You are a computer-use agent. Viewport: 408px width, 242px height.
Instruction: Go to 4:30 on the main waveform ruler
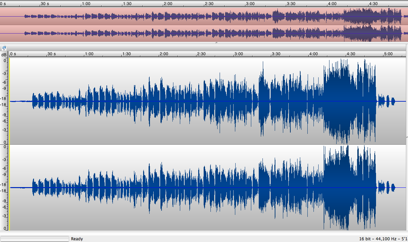point(351,54)
